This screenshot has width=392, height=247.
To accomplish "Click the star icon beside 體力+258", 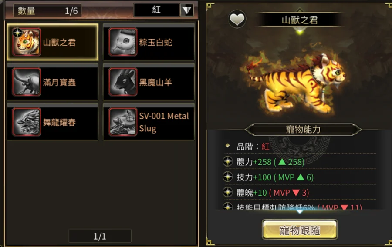I will click(x=228, y=161).
